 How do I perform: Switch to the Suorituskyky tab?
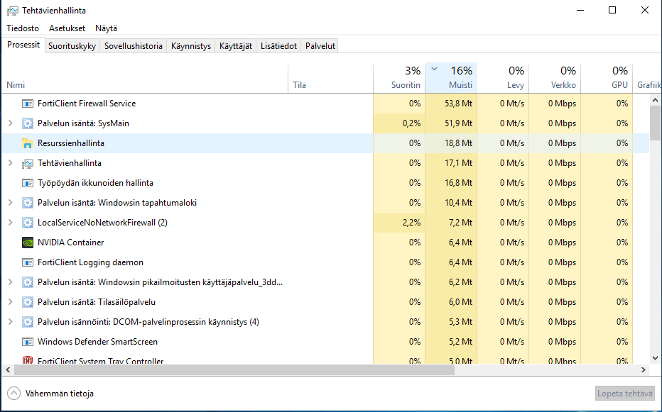tap(72, 46)
